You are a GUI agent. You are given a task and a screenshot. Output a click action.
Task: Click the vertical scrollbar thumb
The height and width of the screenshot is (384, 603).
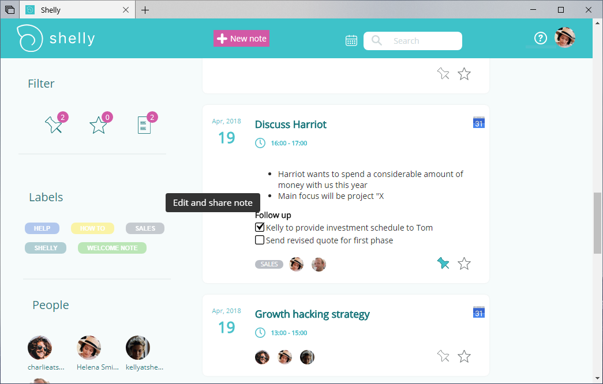tap(597, 223)
